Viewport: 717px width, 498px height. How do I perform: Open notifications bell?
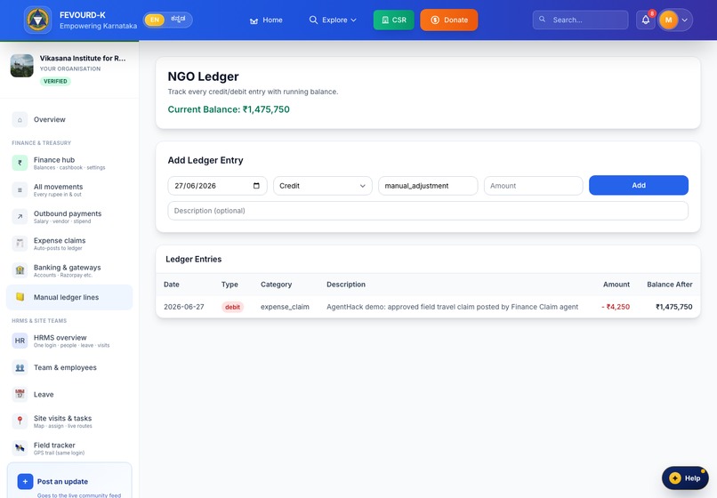tap(646, 20)
